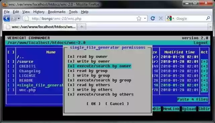Open the Changelog file
The width and height of the screenshot is (215, 123).
click(30, 71)
